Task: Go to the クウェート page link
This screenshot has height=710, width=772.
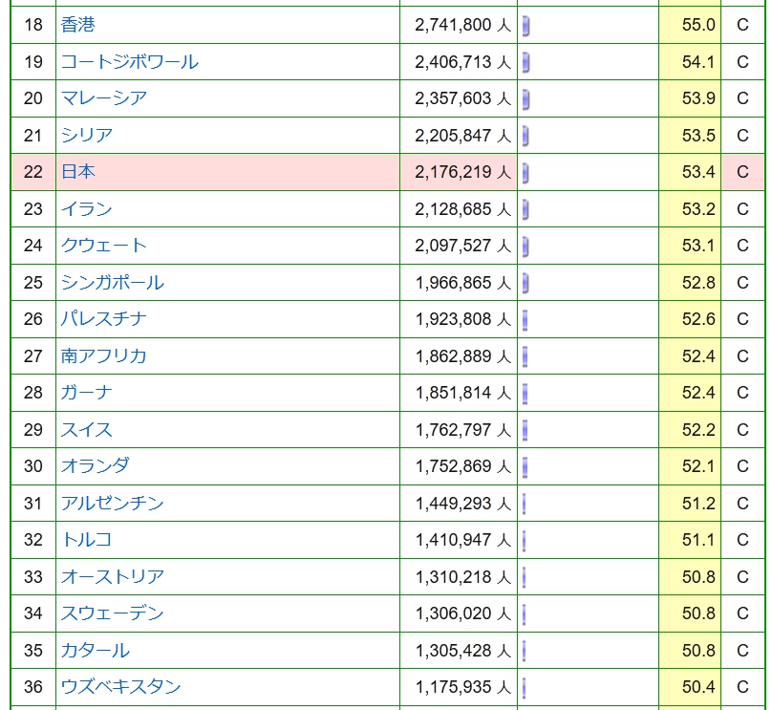Action: (104, 246)
